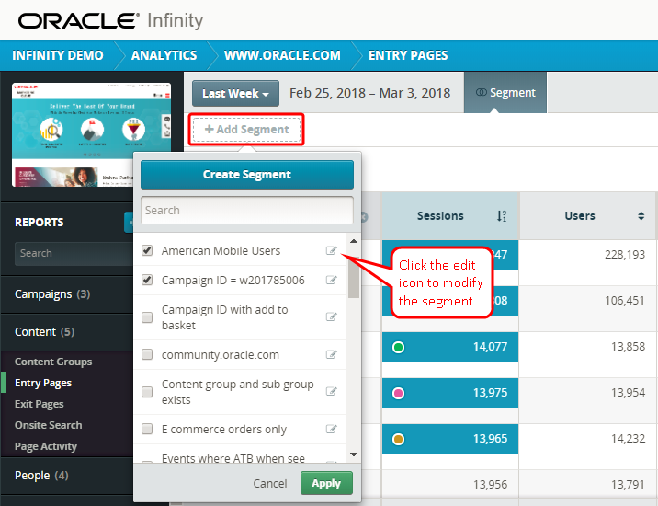Open the Onsite Search report
The image size is (658, 506).
[49, 425]
